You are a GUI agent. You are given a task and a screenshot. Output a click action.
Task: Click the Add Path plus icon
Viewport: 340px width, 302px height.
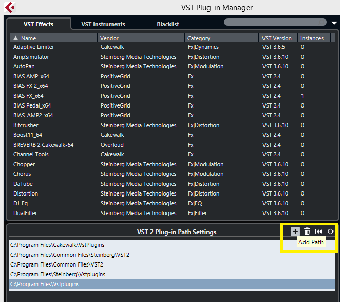[295, 232]
